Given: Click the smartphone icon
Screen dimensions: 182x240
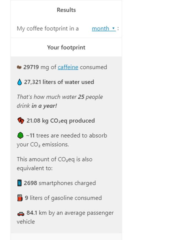Looking at the screenshot, I should 19,183.
